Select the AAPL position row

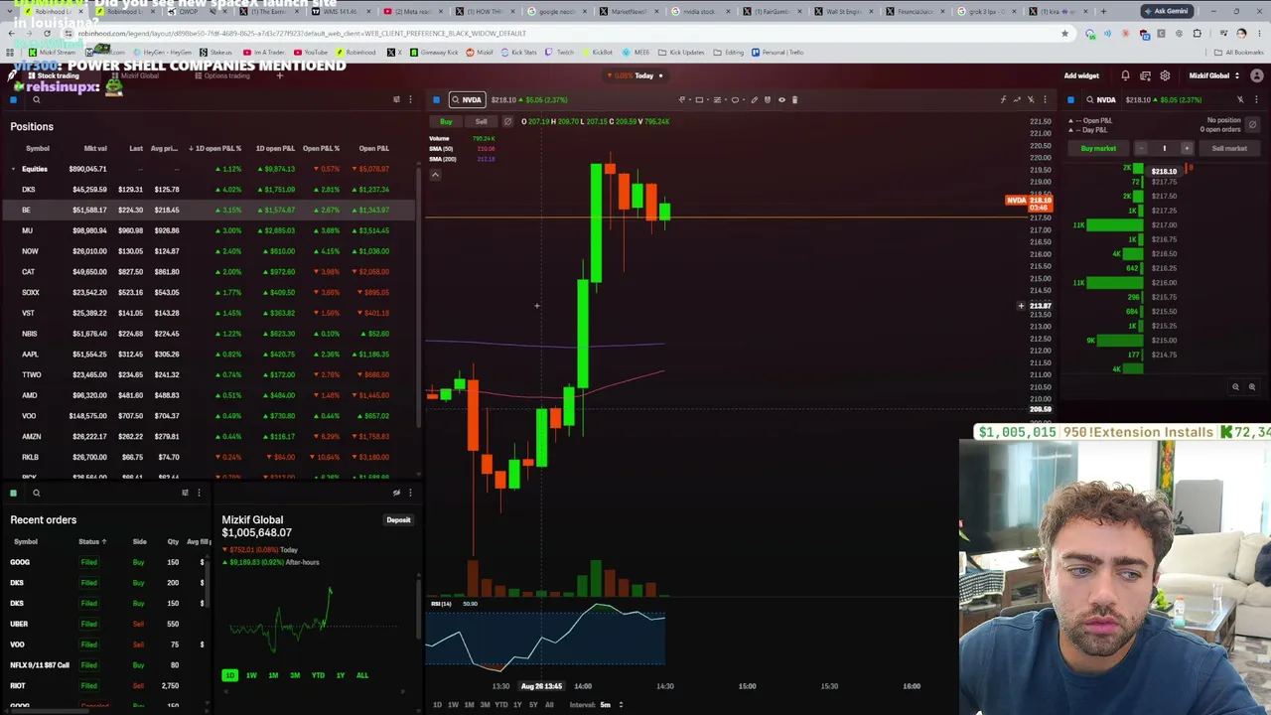click(x=209, y=355)
